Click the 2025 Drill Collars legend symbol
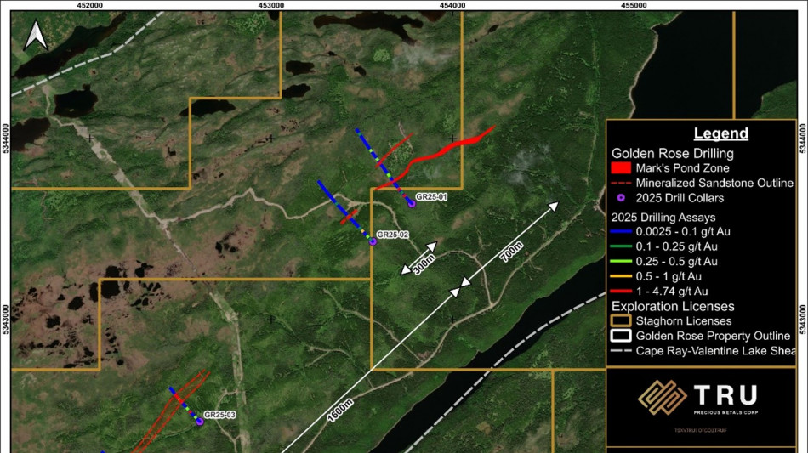Screen dimensions: 808x453 click(621, 197)
